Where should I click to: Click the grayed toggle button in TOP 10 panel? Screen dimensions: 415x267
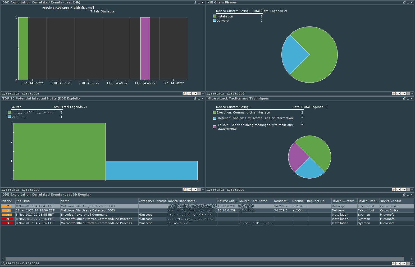[199, 189]
